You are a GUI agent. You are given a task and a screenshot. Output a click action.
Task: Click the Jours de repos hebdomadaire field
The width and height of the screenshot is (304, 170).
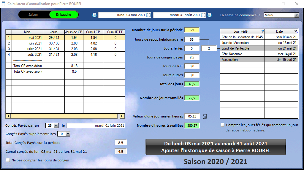192,39
